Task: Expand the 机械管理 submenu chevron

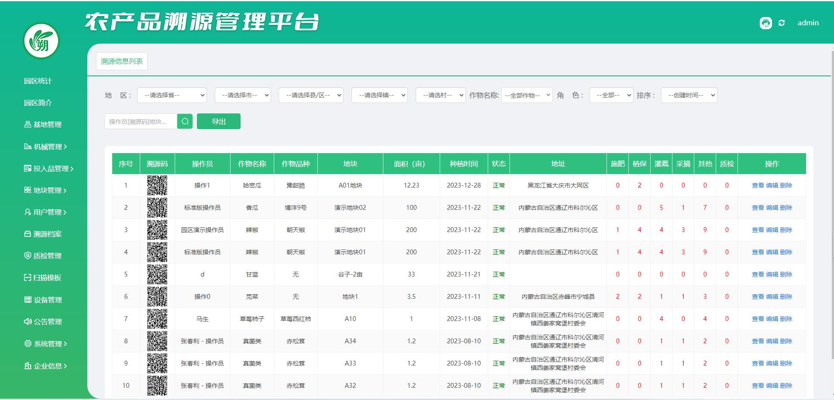Action: [x=65, y=147]
